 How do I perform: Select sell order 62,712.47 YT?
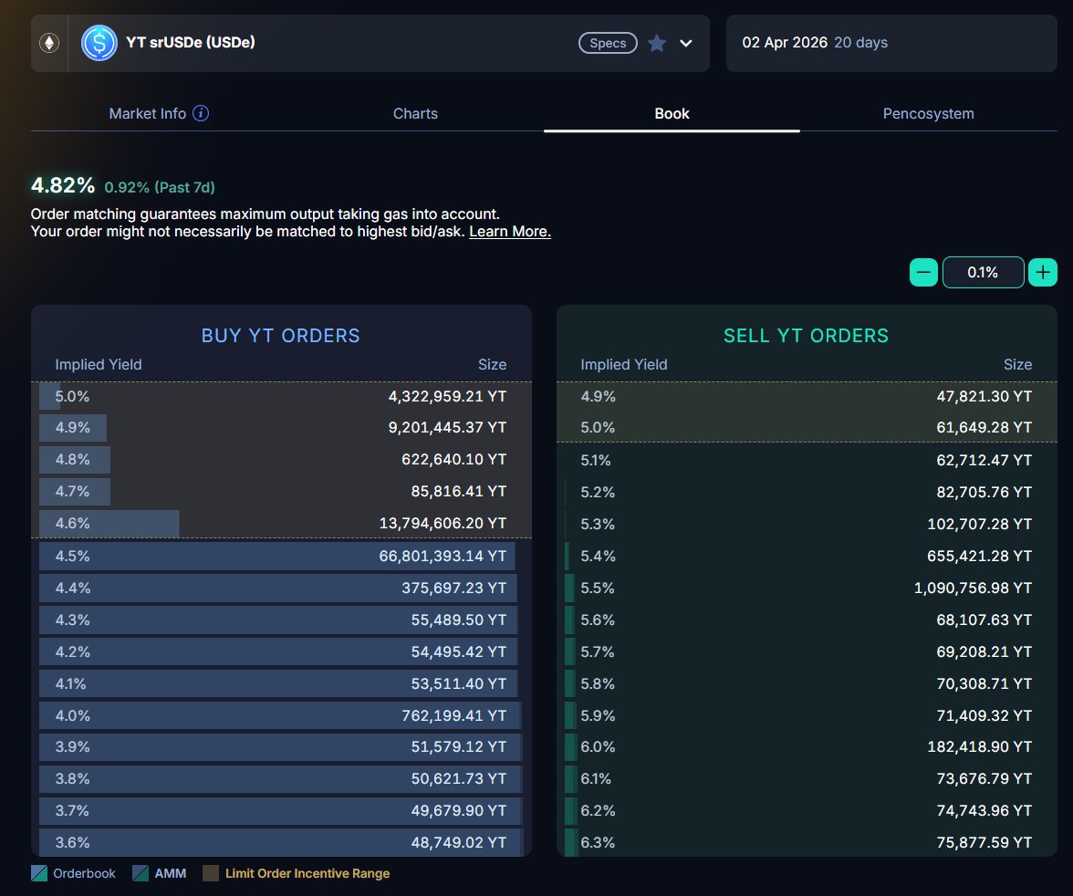807,460
